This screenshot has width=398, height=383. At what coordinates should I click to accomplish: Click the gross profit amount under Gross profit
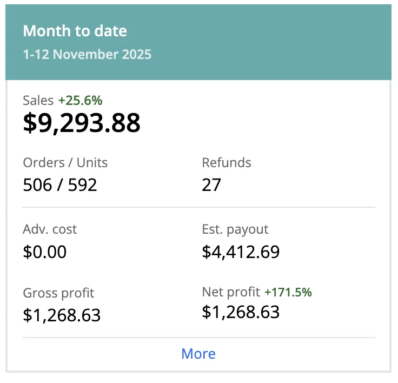point(62,315)
